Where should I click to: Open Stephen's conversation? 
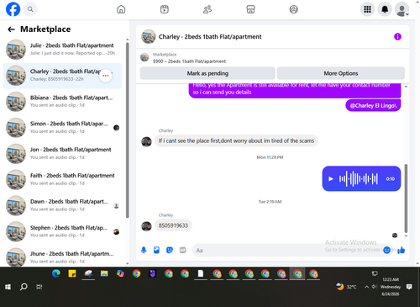pos(62,231)
